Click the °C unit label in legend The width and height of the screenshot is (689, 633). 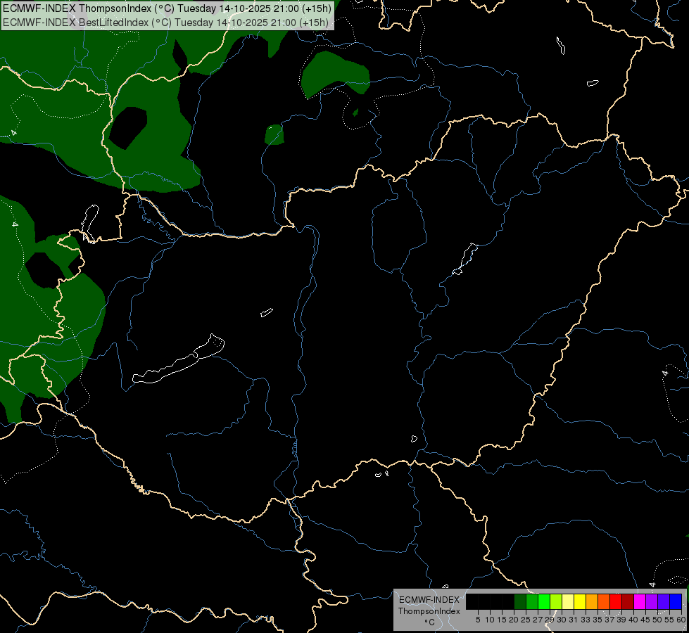(430, 622)
